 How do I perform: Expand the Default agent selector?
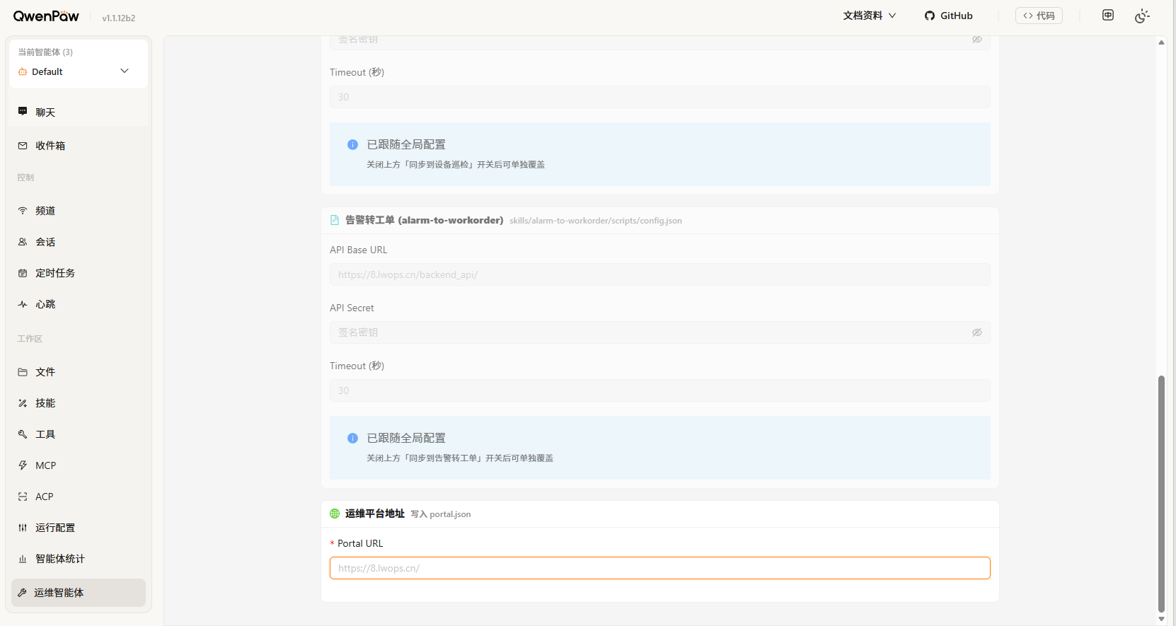[x=79, y=71]
